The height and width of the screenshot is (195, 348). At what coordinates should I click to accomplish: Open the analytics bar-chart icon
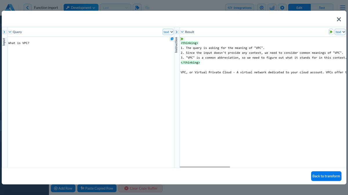click(272, 8)
